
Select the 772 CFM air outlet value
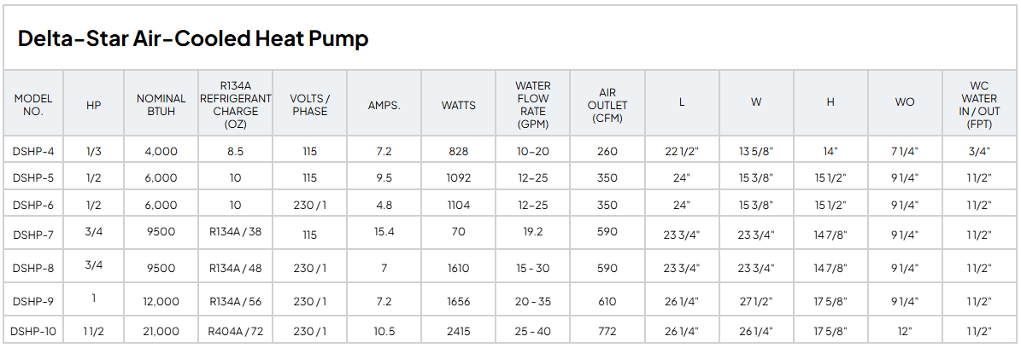click(x=607, y=332)
